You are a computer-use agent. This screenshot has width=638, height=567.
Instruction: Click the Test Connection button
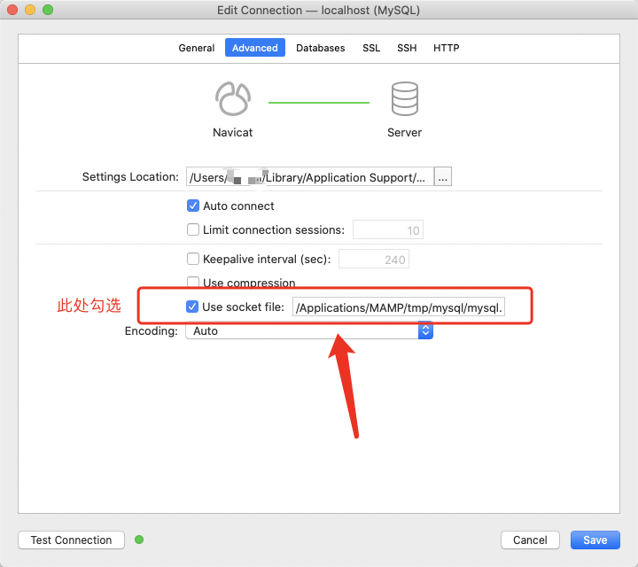click(x=71, y=540)
